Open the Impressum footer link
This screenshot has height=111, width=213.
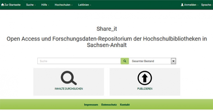(x=91, y=105)
